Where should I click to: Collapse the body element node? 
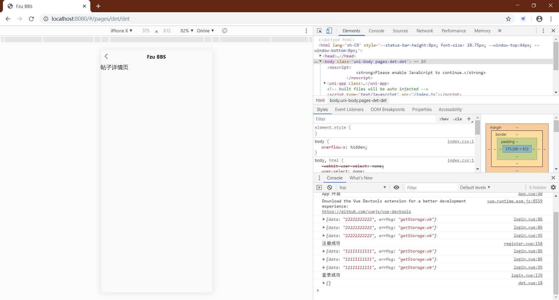click(321, 61)
